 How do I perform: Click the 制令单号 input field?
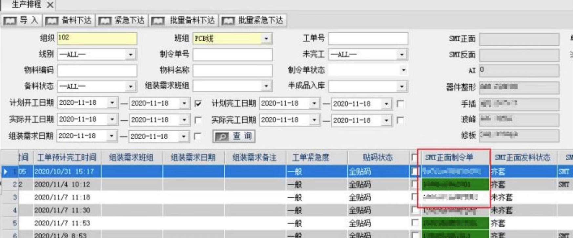[233, 54]
